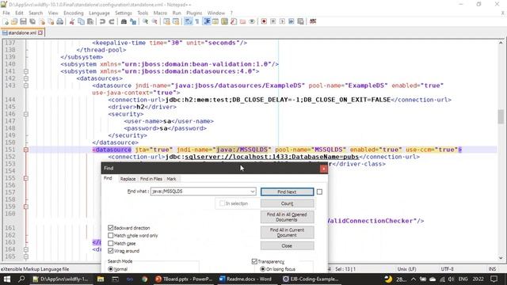Click the Replace toolbar icon

(133, 21)
